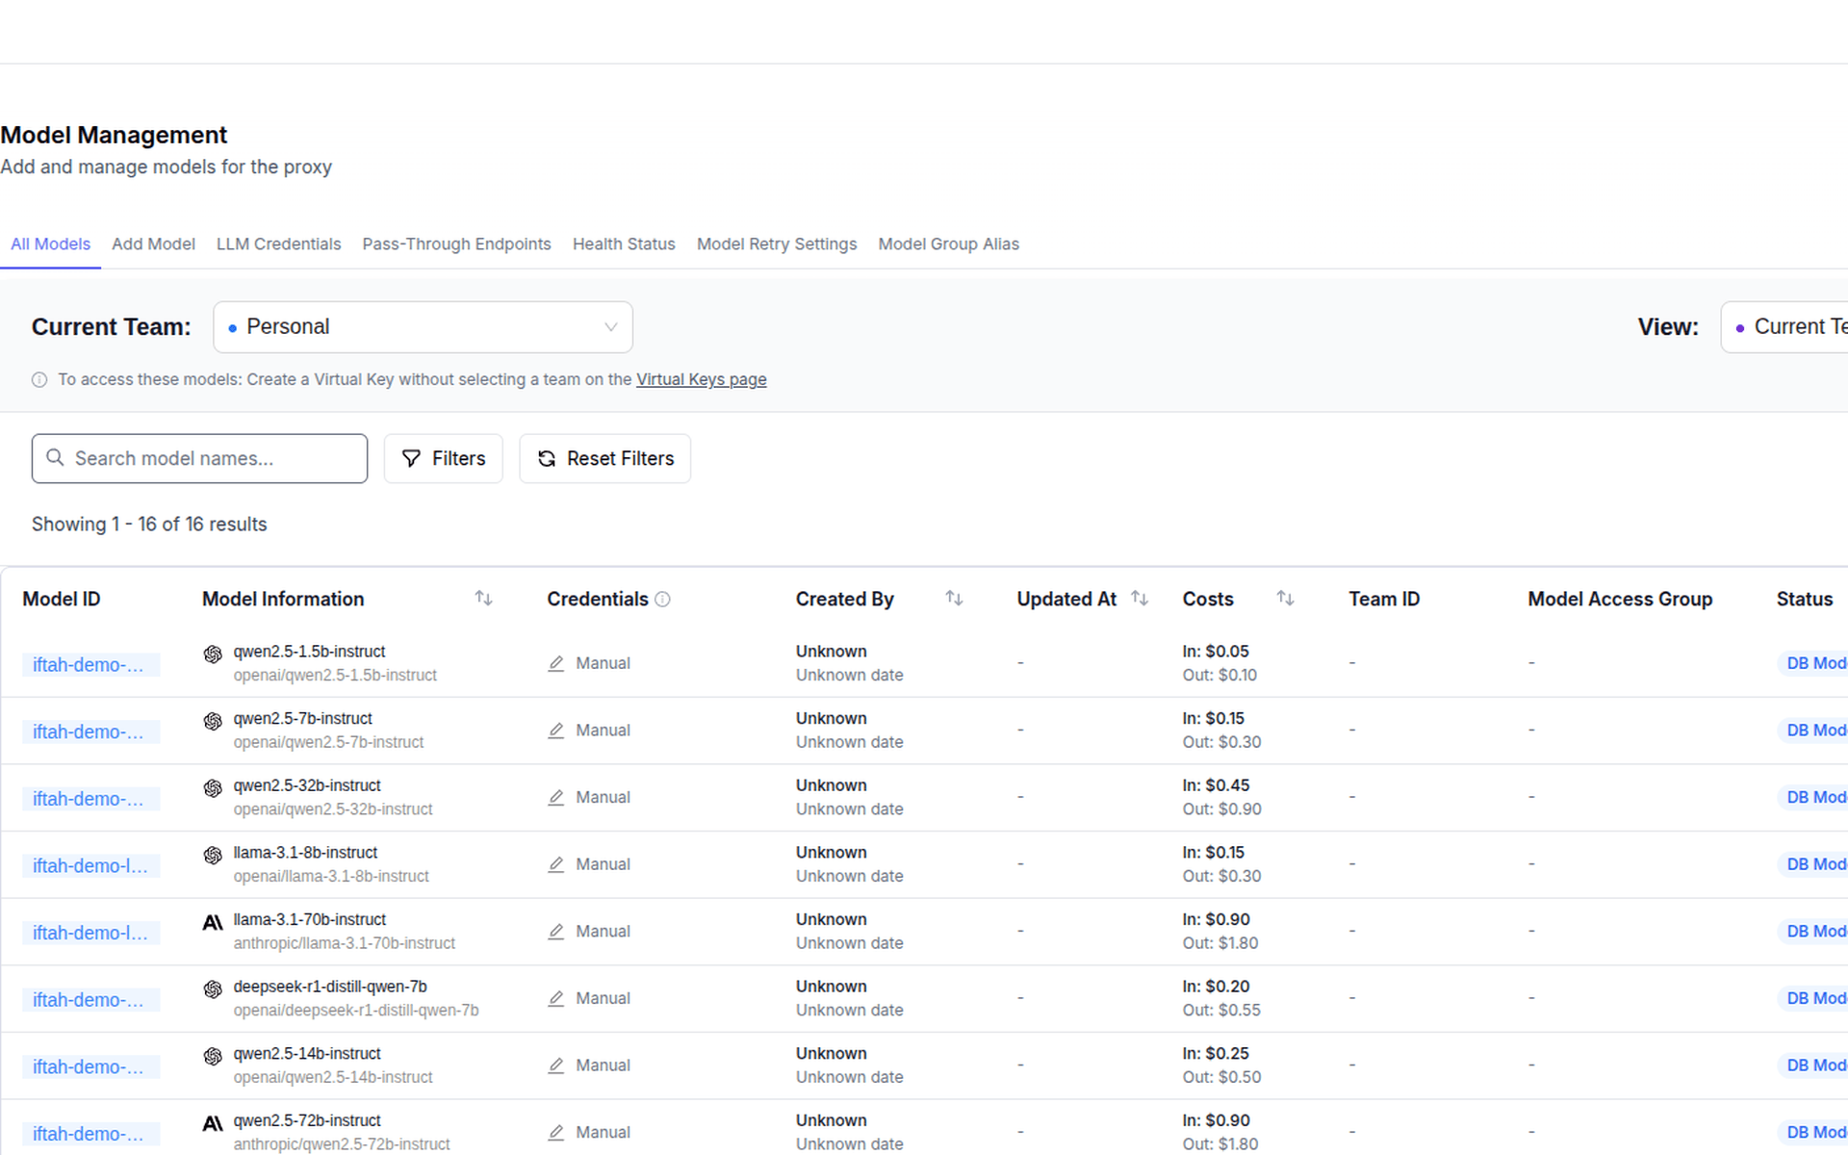Click the Reset Filters button
Viewport: 1848px width, 1155px height.
click(604, 458)
